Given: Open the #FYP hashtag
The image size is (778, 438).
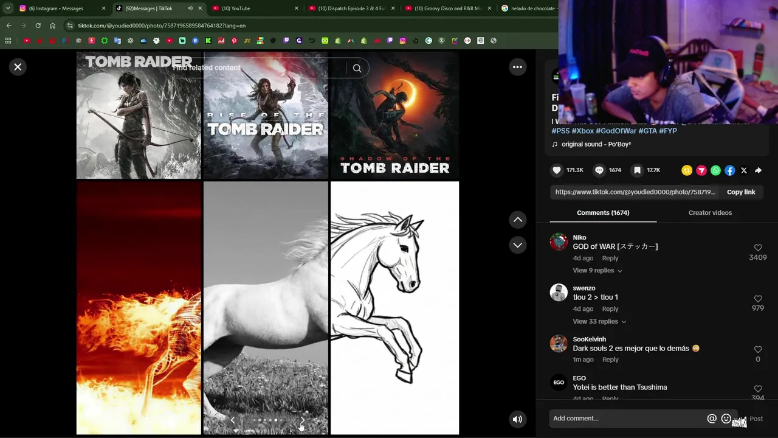Looking at the screenshot, I should (668, 131).
